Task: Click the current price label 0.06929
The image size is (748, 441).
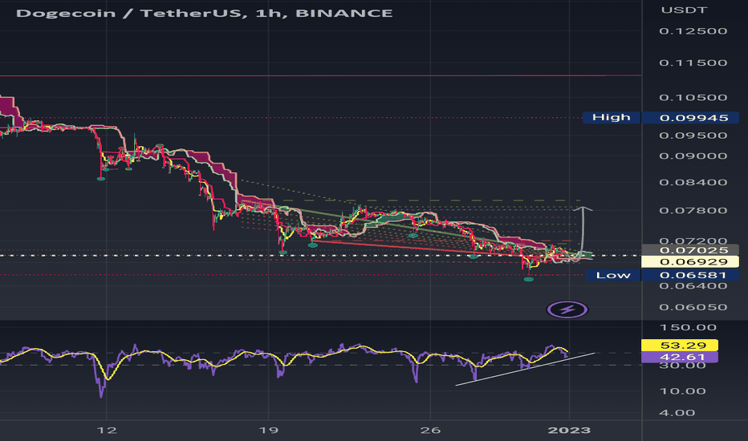Action: point(690,261)
